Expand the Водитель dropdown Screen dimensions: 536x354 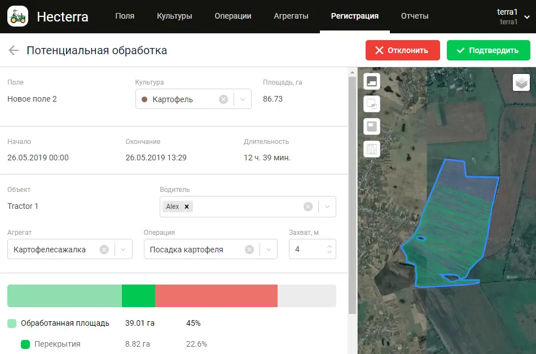[327, 207]
